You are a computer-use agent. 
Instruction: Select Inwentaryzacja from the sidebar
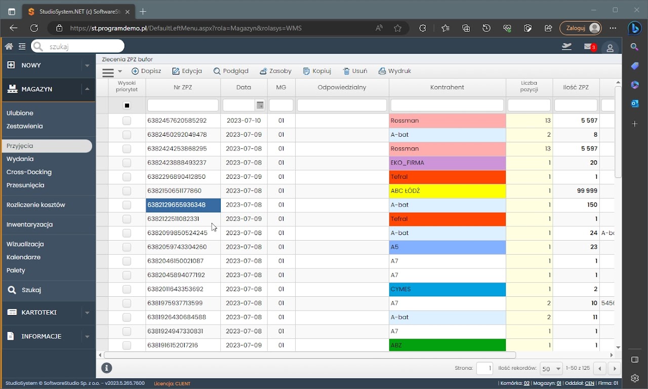pos(29,224)
